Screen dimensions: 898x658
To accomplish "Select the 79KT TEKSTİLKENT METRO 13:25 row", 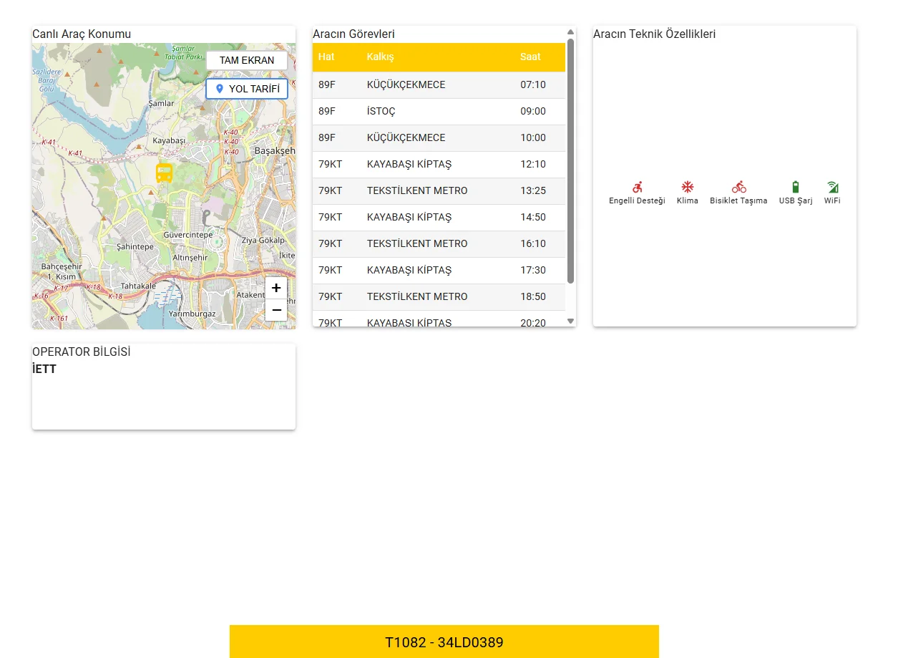I will pyautogui.click(x=439, y=190).
